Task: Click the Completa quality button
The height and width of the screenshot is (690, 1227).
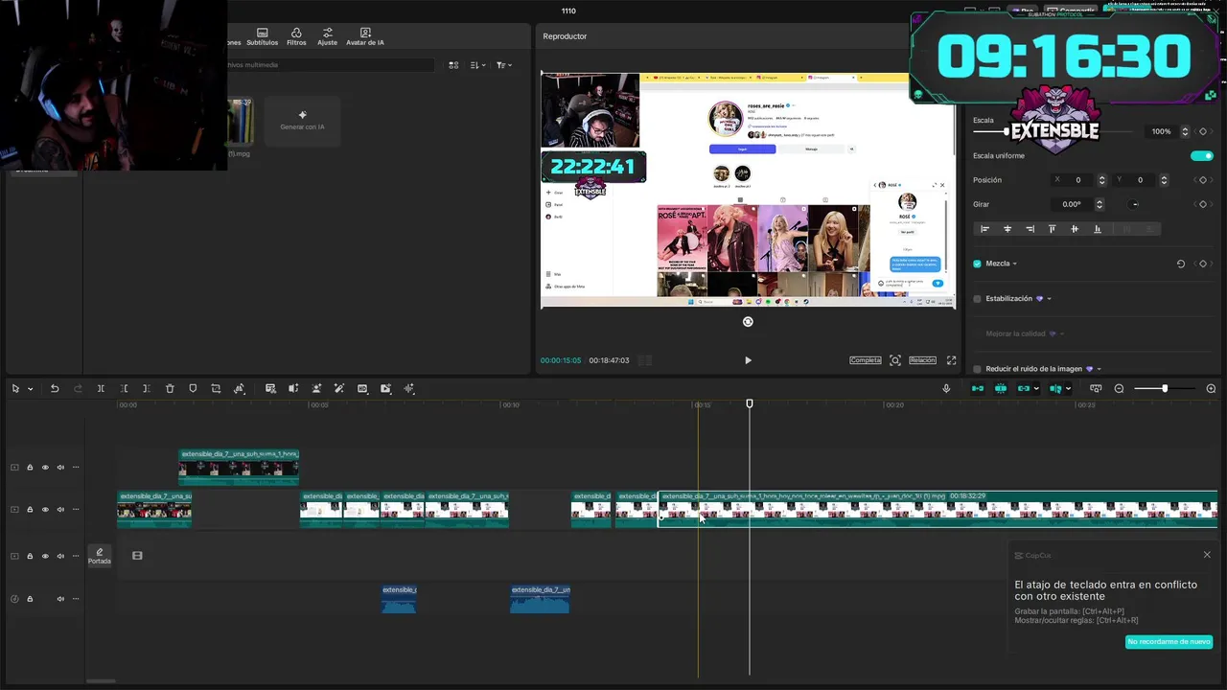Action: click(x=865, y=360)
